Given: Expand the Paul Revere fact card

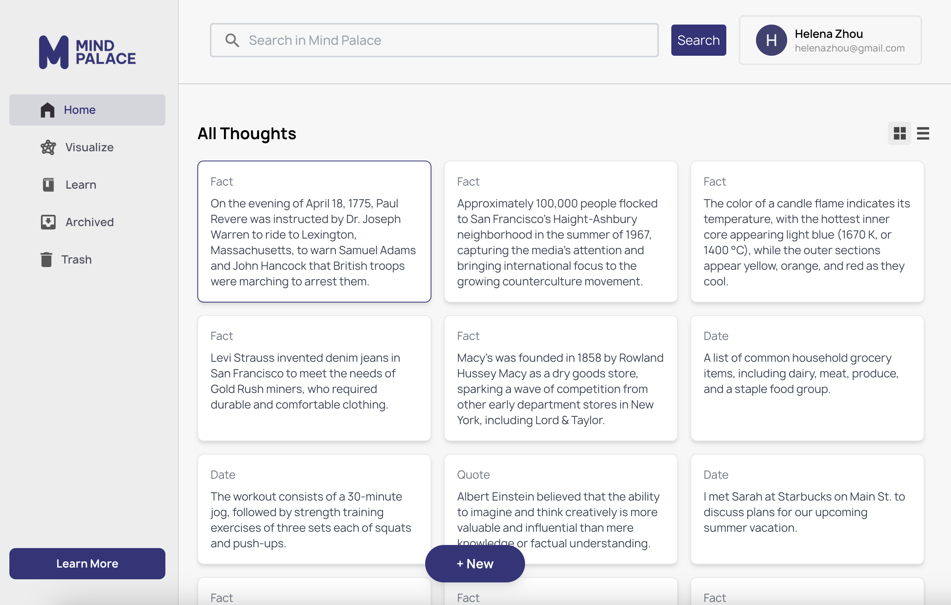Looking at the screenshot, I should point(314,231).
